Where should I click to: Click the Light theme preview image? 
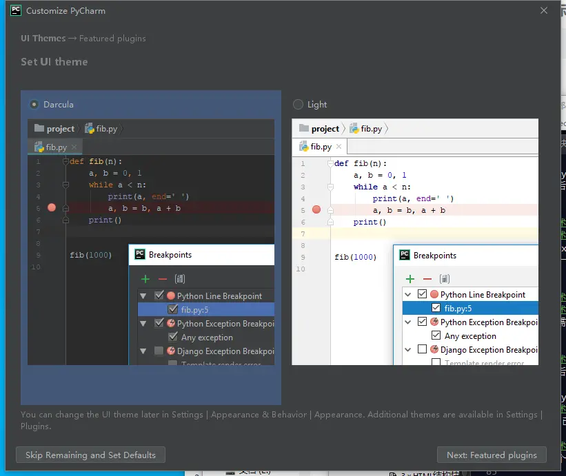coord(415,242)
